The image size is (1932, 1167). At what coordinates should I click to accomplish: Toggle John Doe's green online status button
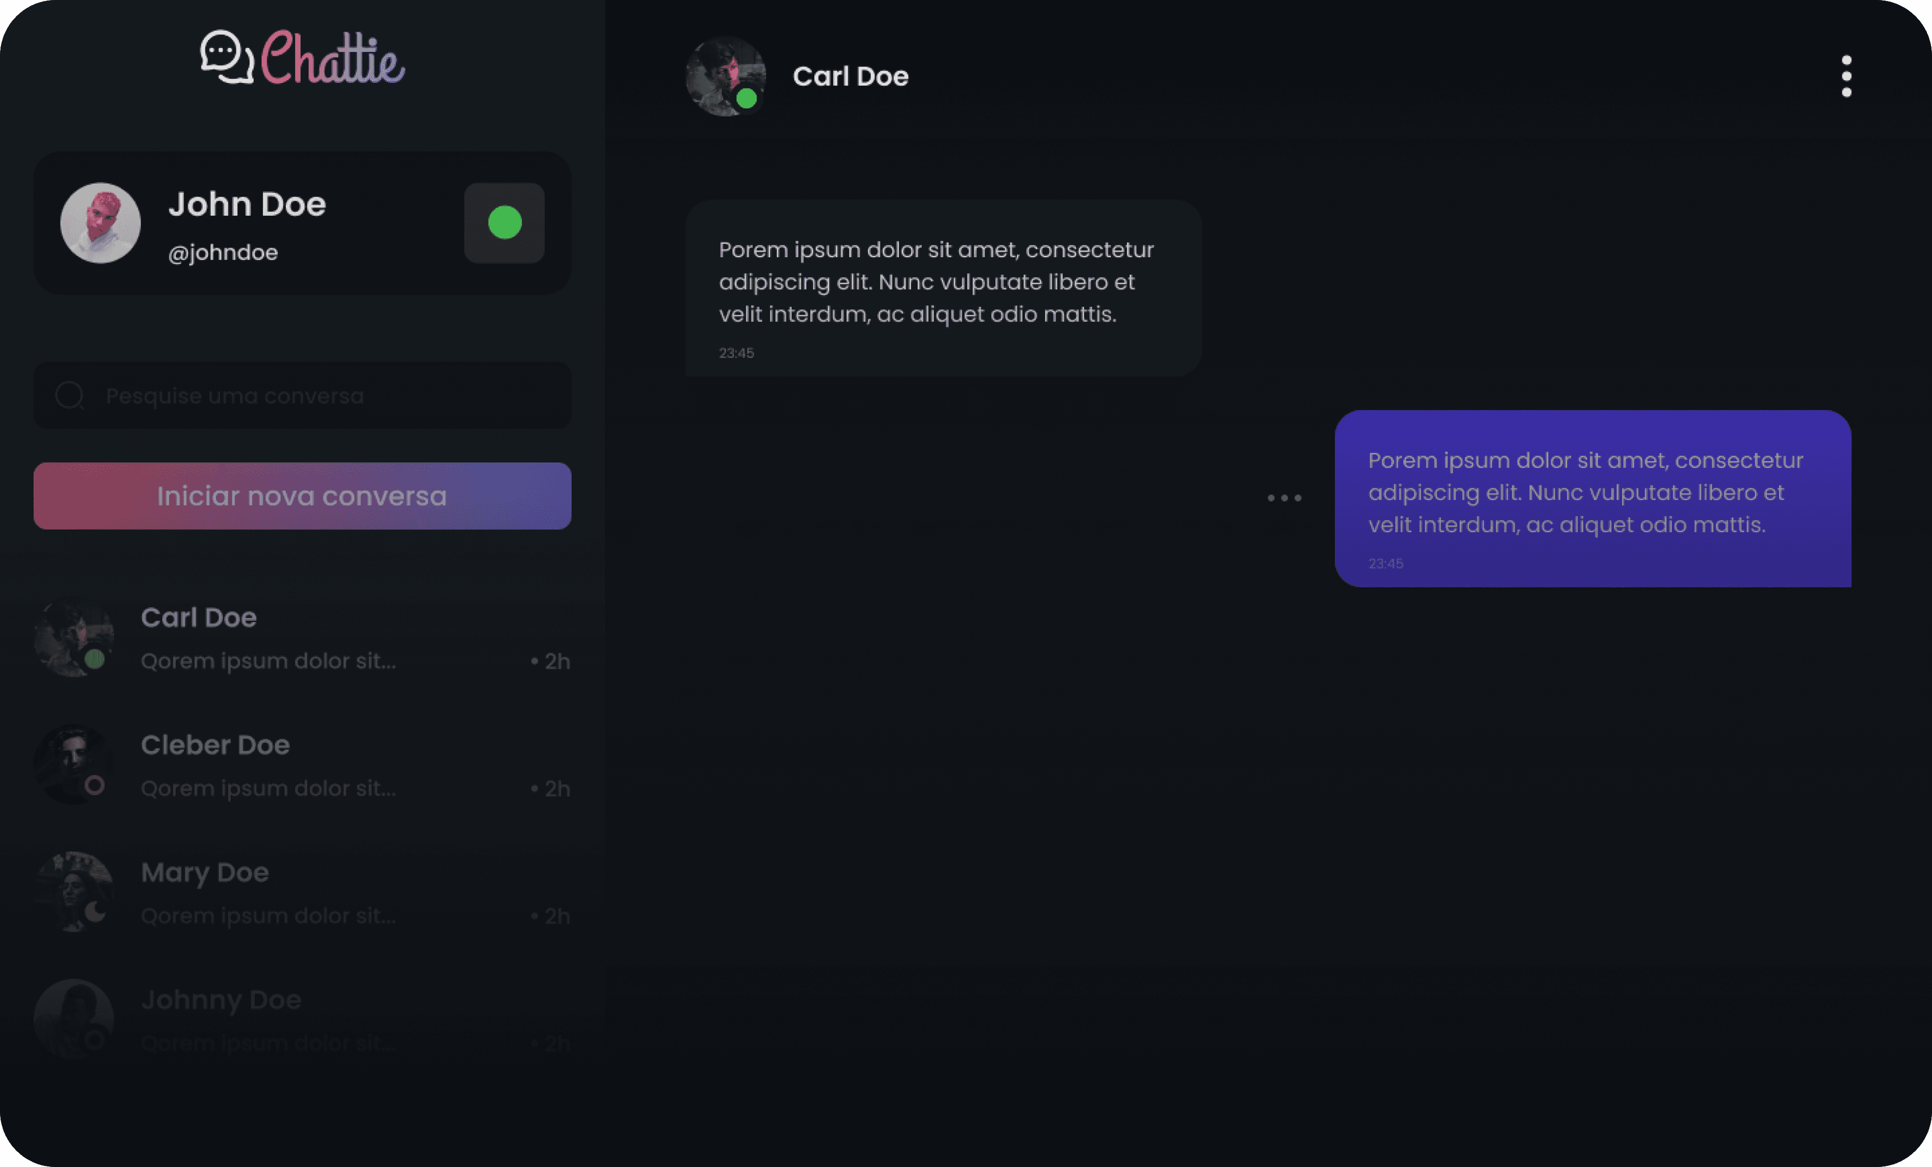[x=504, y=222]
